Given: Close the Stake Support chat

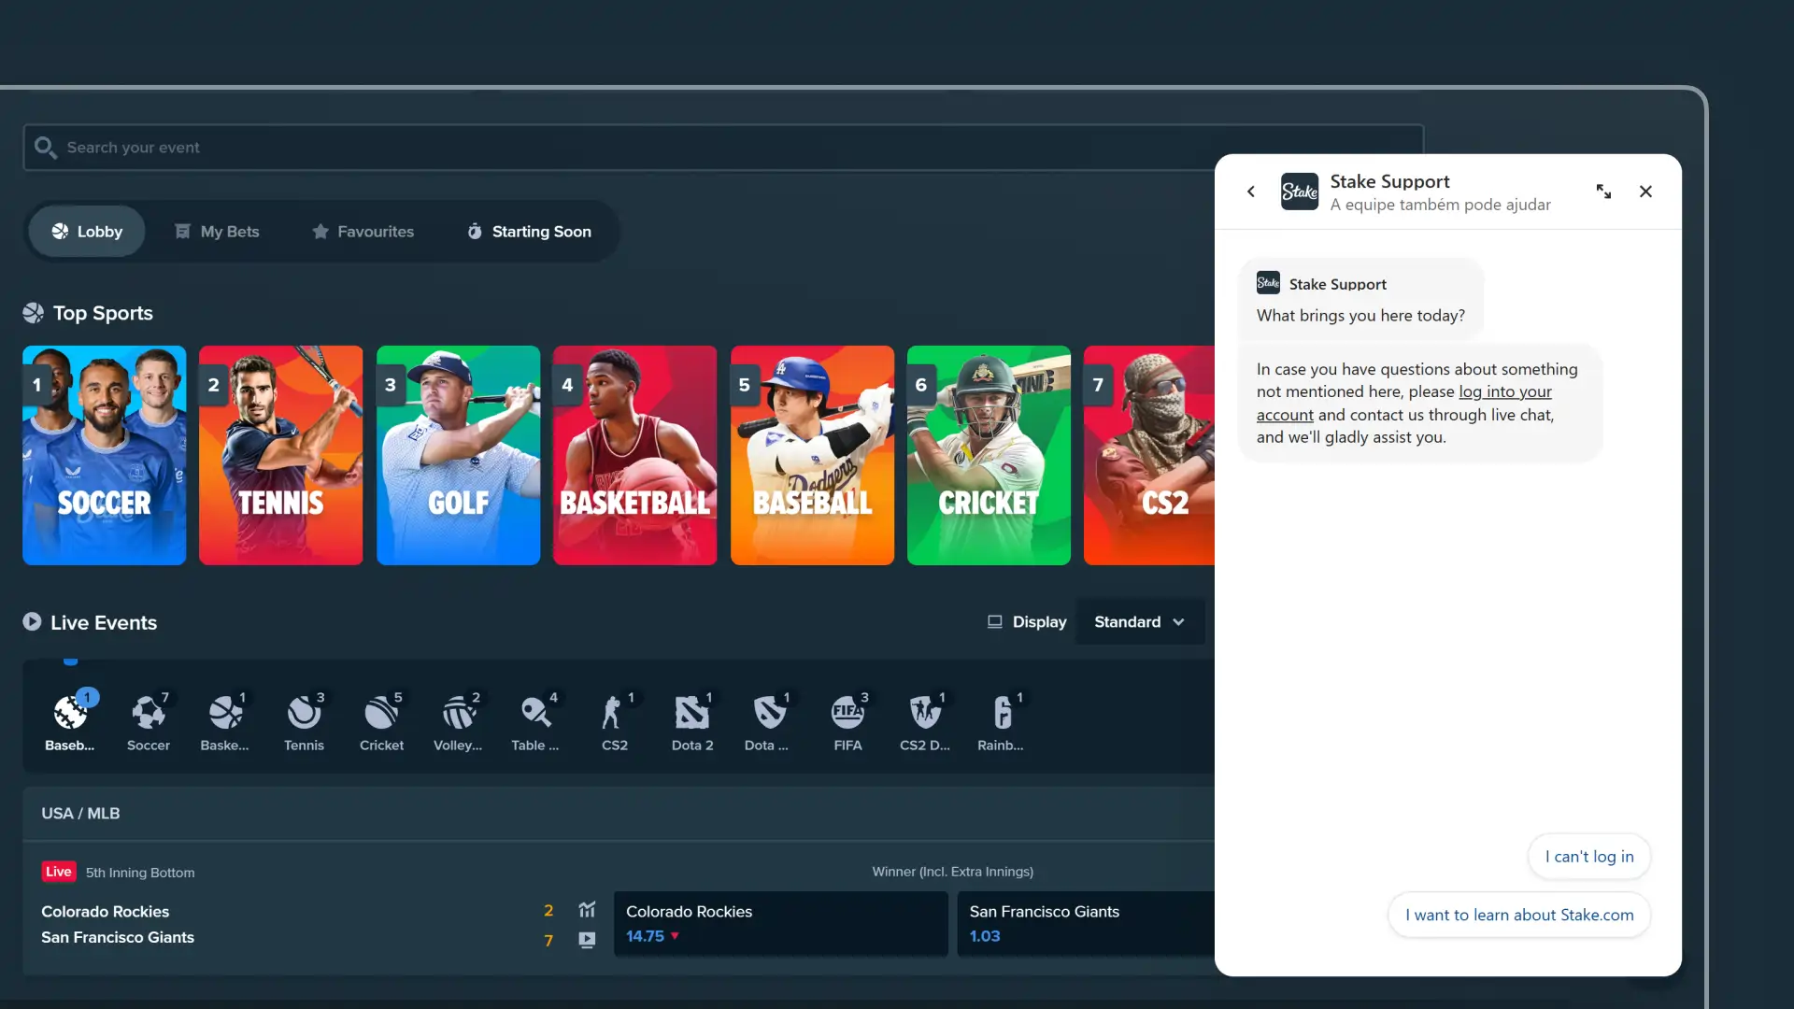Looking at the screenshot, I should click(x=1646, y=192).
